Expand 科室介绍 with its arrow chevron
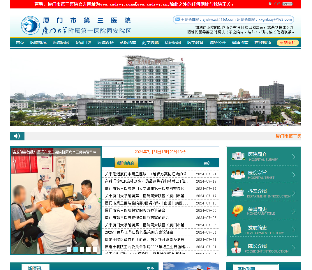 click(x=294, y=193)
